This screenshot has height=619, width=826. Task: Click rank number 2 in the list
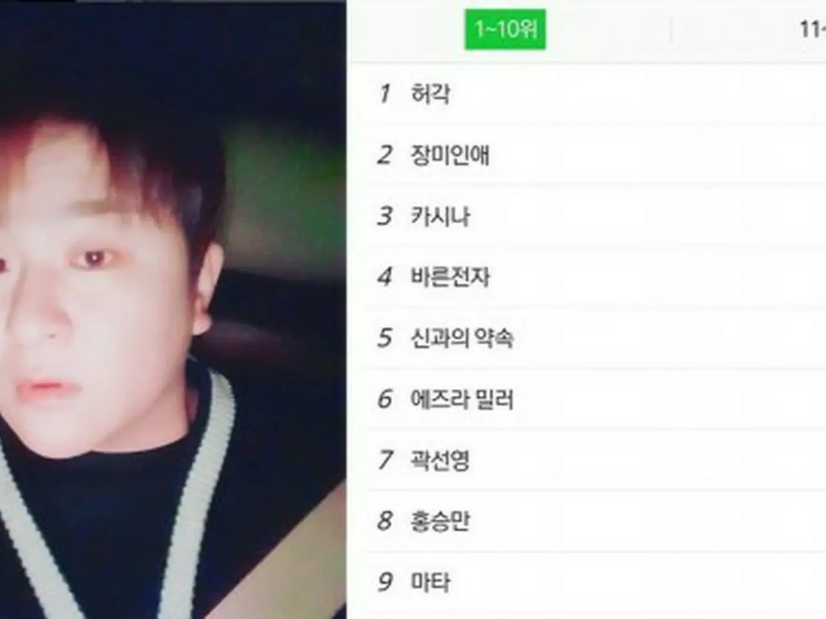pos(385,155)
